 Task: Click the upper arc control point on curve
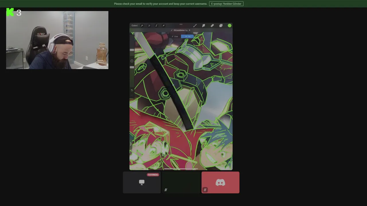coord(155,54)
